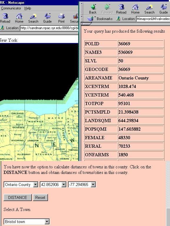Image resolution: width=170 pixels, height=226 pixels.
Task: Click Guide icon in left browser toolbar
Action: coord(47,16)
